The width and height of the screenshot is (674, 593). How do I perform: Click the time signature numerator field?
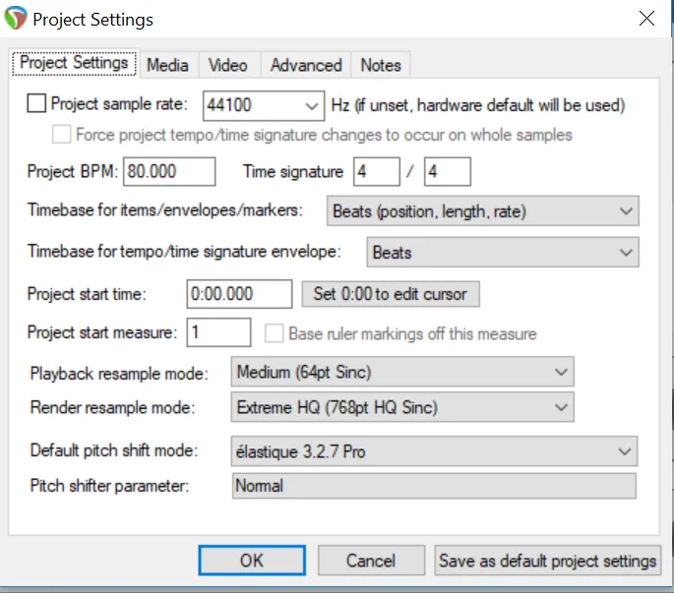point(377,171)
